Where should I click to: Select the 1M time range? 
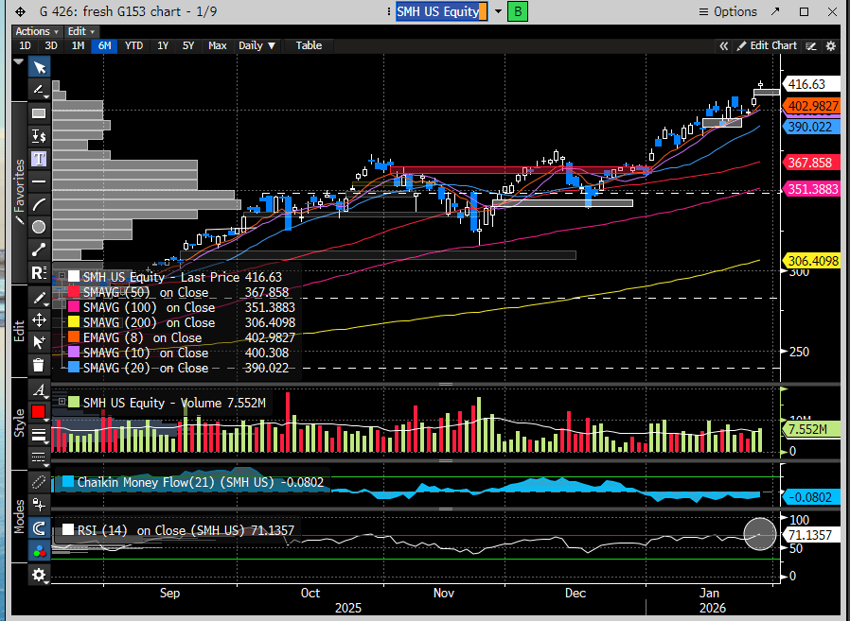tap(78, 45)
